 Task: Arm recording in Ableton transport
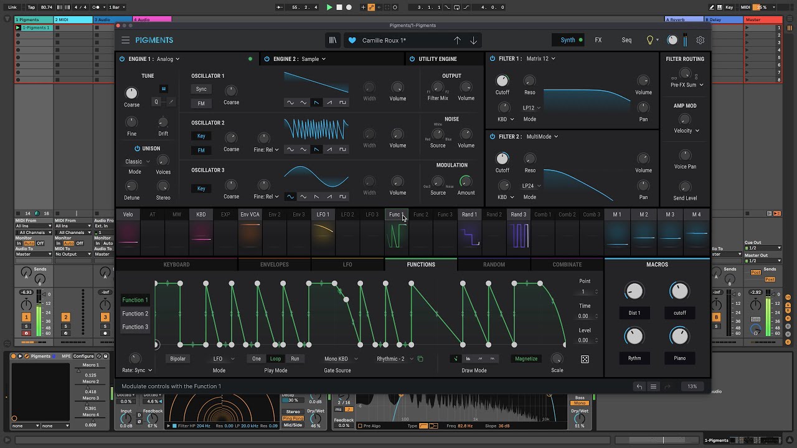point(349,7)
